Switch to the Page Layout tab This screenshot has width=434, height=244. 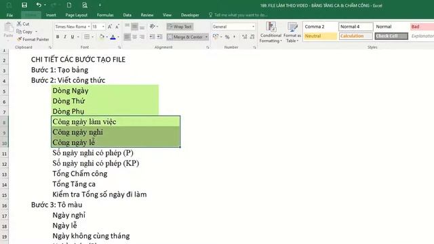(x=77, y=15)
